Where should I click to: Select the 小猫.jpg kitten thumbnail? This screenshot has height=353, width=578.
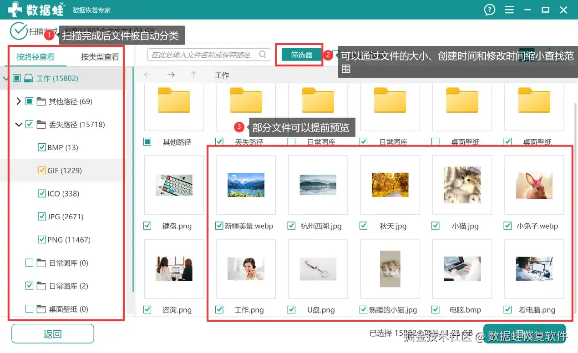462,185
